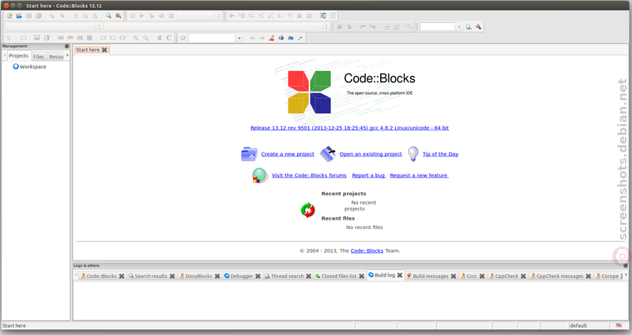
Task: Switch to the Resou management tab
Action: click(56, 56)
